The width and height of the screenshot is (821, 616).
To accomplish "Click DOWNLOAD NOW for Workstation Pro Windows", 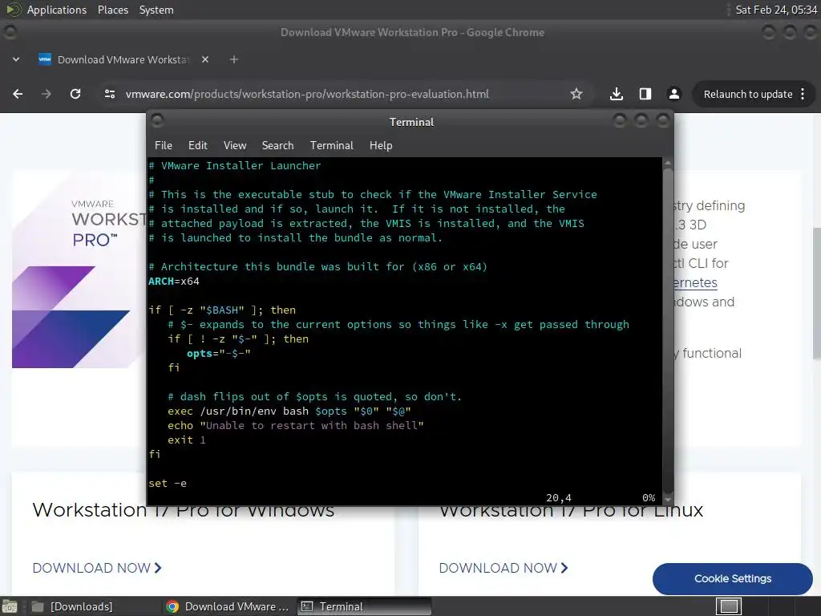I will click(x=97, y=568).
